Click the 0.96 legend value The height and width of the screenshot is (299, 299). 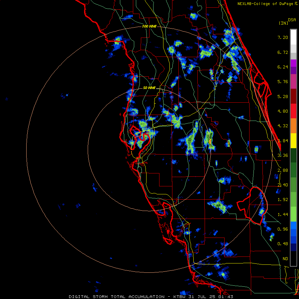(283, 229)
